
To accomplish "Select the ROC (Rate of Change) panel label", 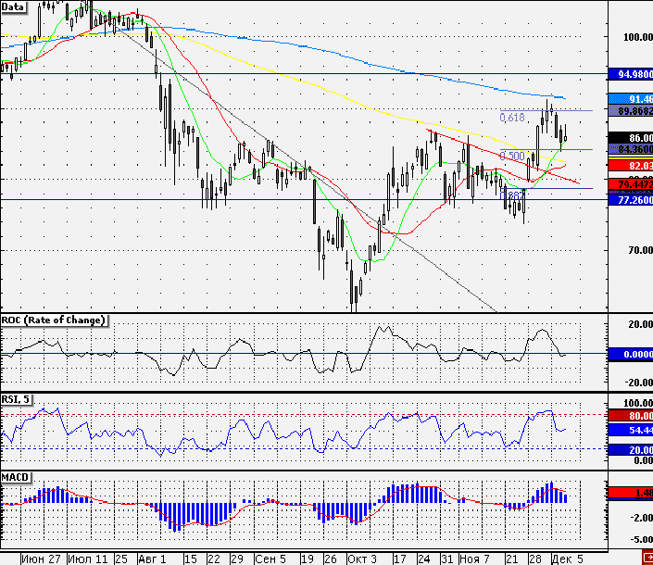I will [54, 320].
